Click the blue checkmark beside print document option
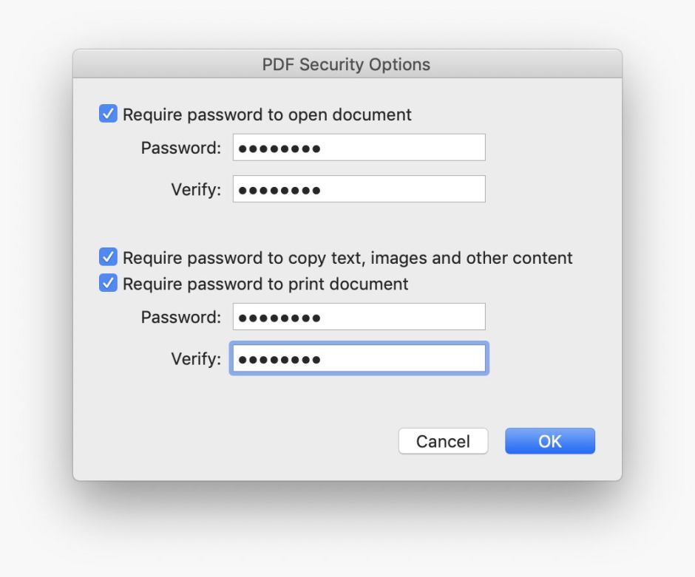The height and width of the screenshot is (577, 695). tap(108, 283)
